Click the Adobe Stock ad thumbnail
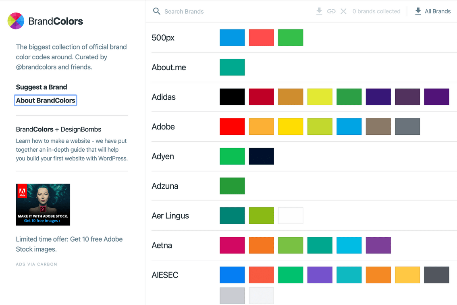Screen dimensions: 457x305 point(43,205)
